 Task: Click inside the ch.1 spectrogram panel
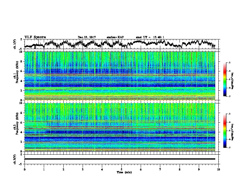(120, 76)
